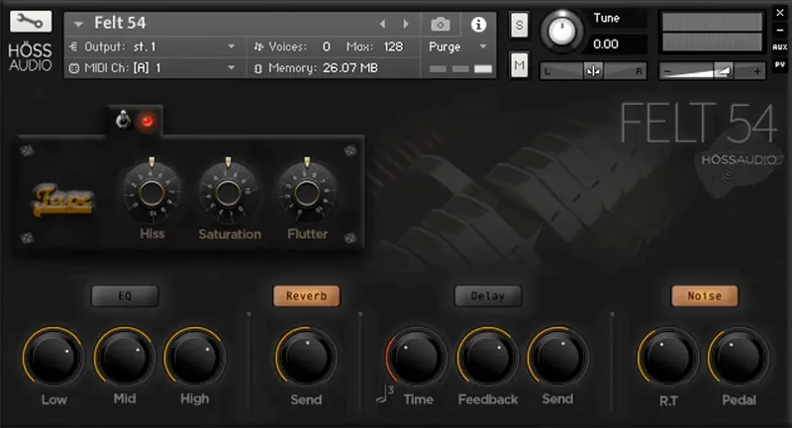
Task: Click the Tape logo
Action: tap(63, 200)
